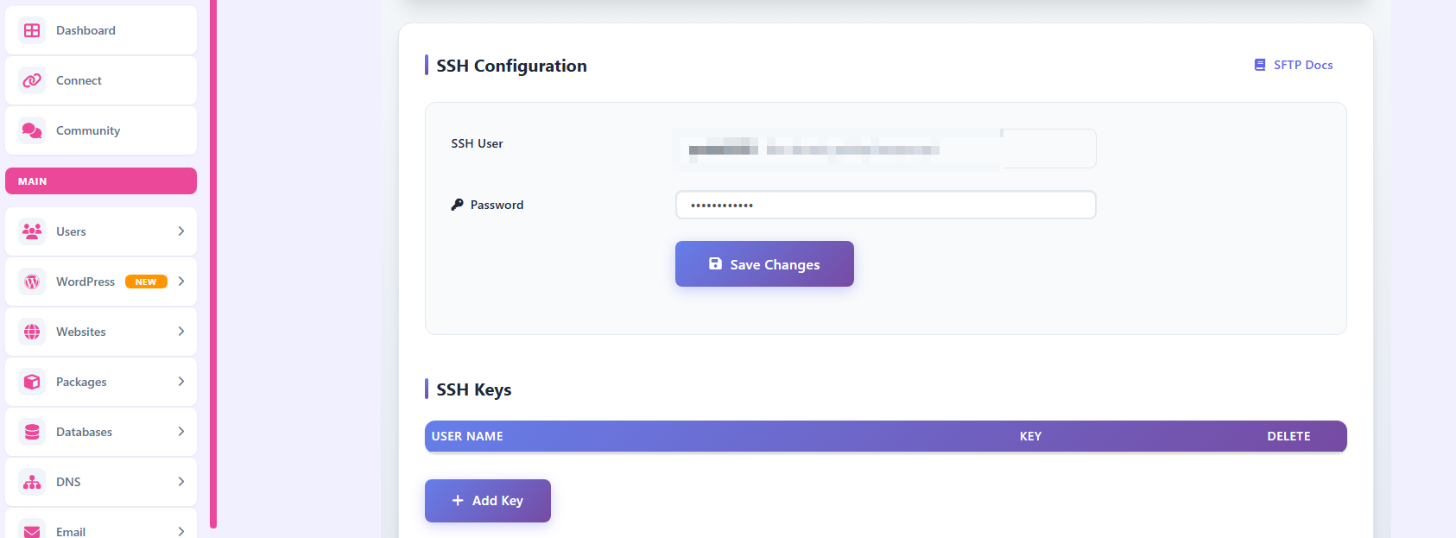
Task: Expand the WordPress submenu arrow
Action: pos(181,282)
